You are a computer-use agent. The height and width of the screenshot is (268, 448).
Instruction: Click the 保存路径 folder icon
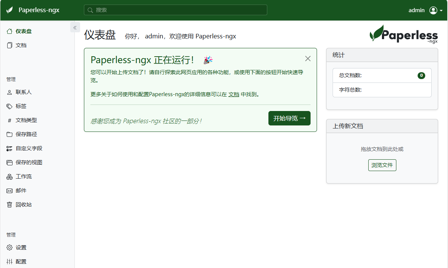click(9, 135)
